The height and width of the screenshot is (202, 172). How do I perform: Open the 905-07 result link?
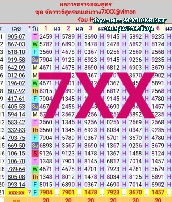tap(16, 37)
